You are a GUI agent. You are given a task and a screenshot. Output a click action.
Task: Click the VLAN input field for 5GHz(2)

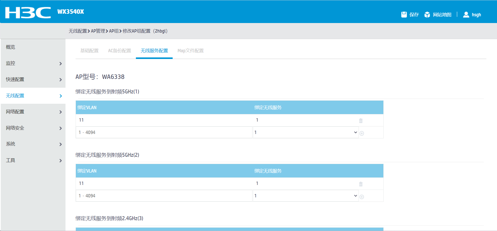[x=164, y=196]
